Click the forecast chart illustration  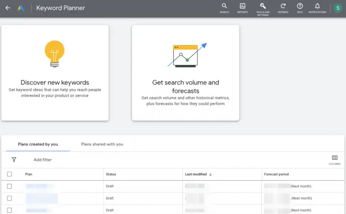[187, 55]
